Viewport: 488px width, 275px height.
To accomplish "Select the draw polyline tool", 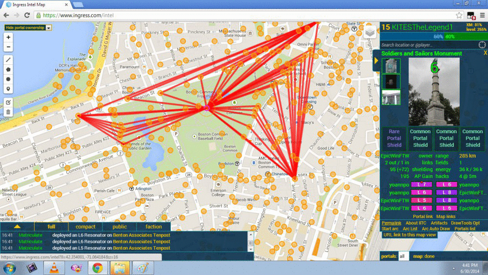I will coord(8,59).
